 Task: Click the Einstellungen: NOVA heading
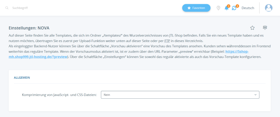point(29,28)
